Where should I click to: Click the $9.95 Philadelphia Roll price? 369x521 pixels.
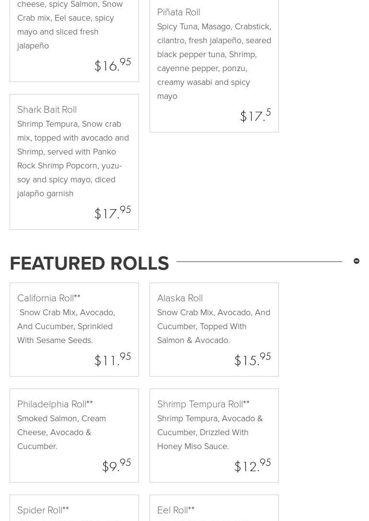point(116,465)
